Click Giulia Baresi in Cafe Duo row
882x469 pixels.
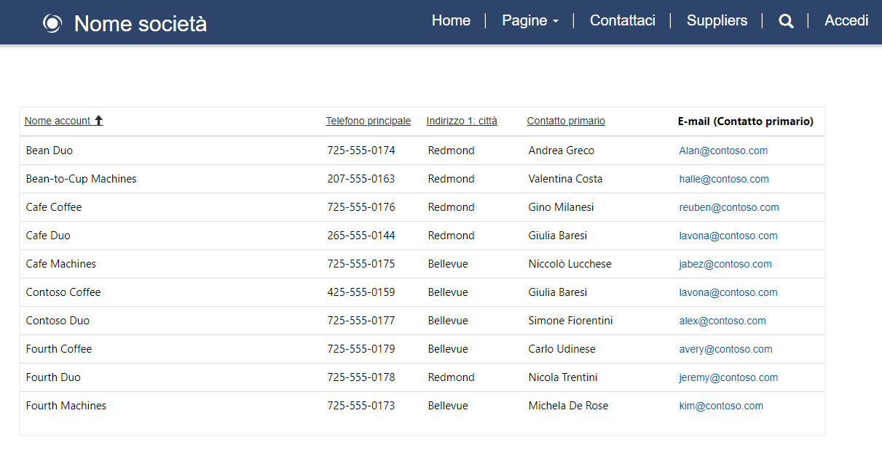558,236
